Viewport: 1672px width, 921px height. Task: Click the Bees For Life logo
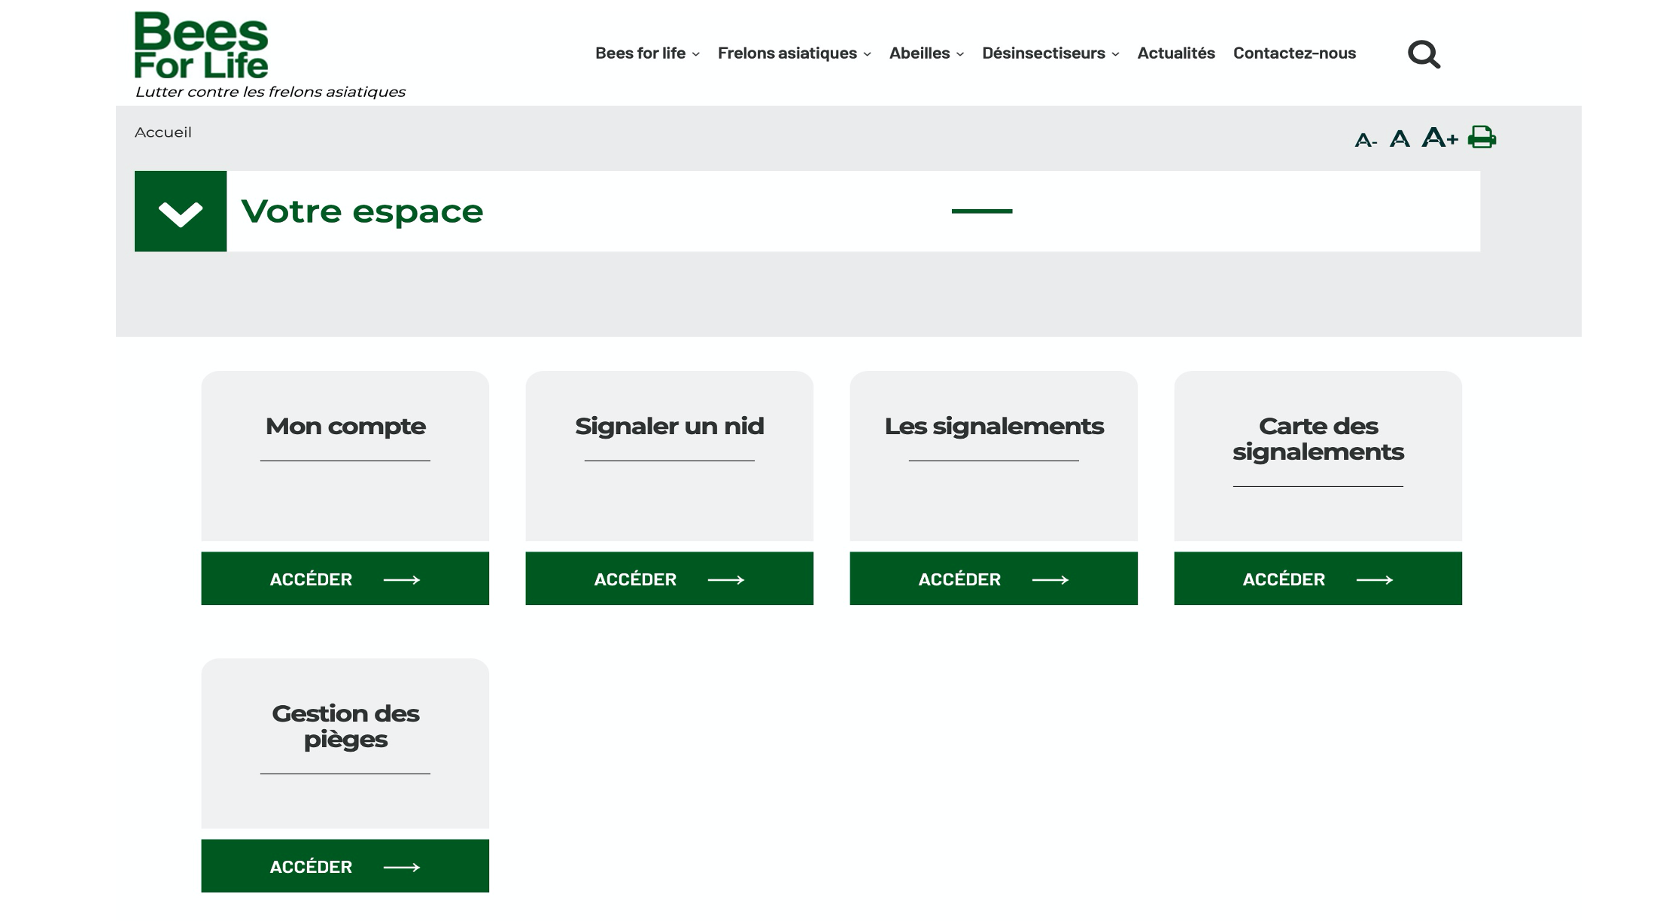point(201,45)
